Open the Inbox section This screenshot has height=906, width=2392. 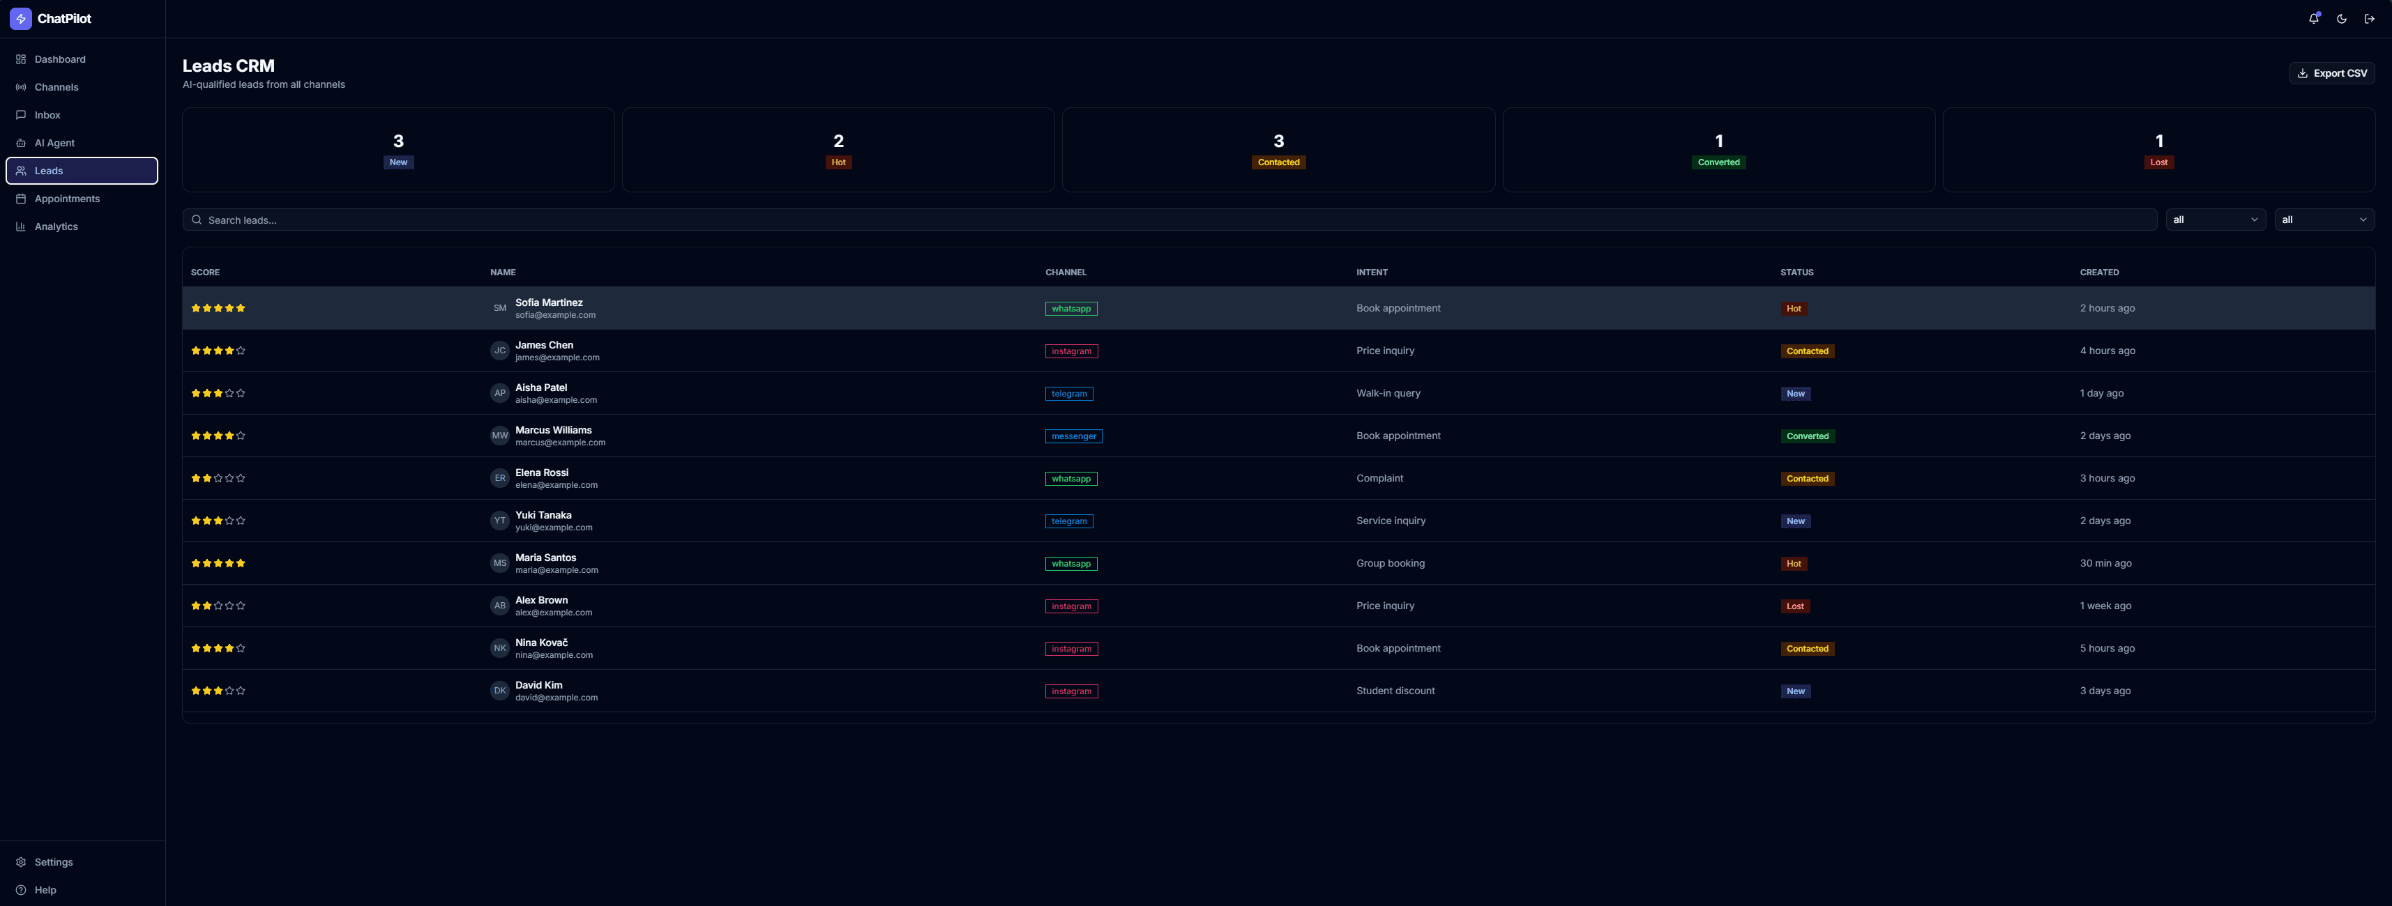[x=82, y=115]
